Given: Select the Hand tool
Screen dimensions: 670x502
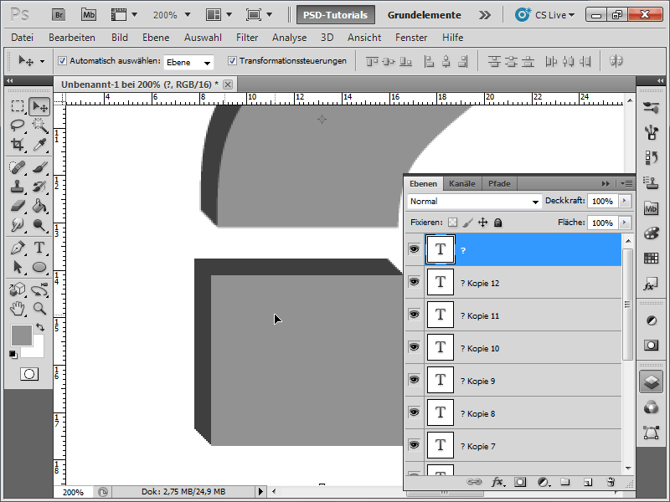Looking at the screenshot, I should [18, 308].
